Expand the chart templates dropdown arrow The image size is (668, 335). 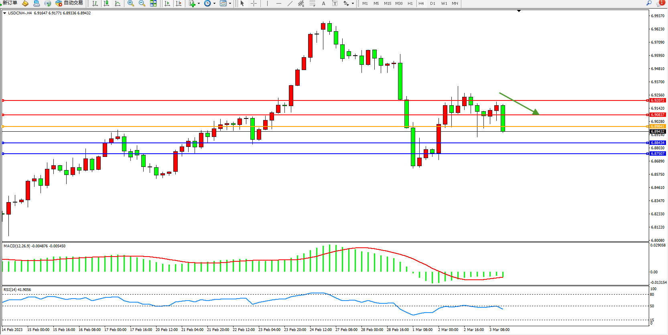(230, 4)
